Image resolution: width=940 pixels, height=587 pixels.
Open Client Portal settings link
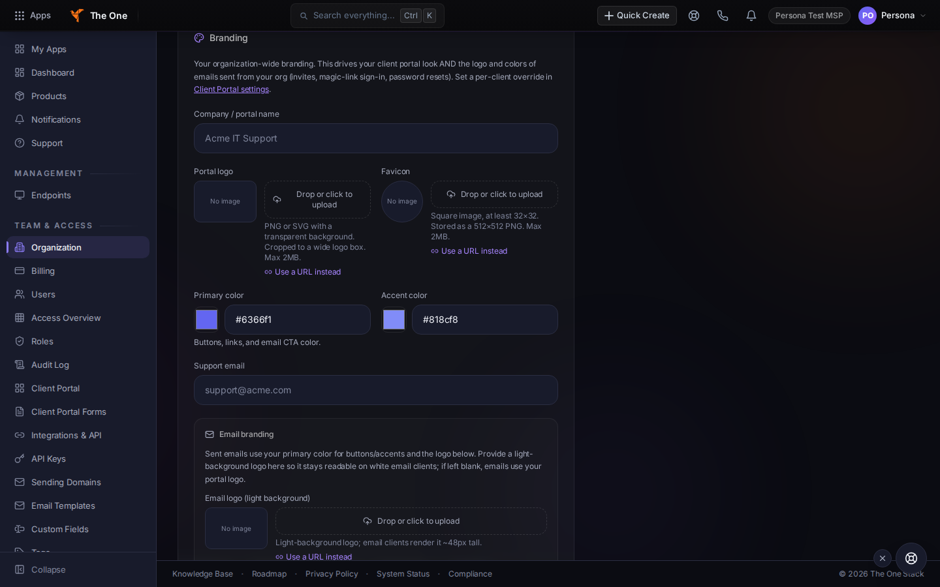coord(231,89)
